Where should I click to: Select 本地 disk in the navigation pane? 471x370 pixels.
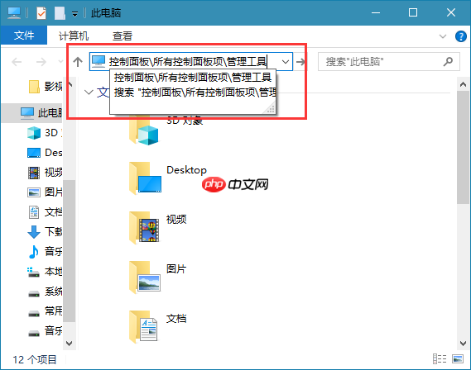click(x=45, y=272)
